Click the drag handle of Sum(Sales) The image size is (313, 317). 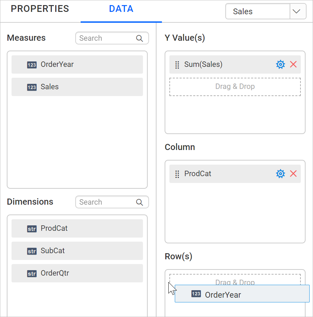pyautogui.click(x=177, y=64)
